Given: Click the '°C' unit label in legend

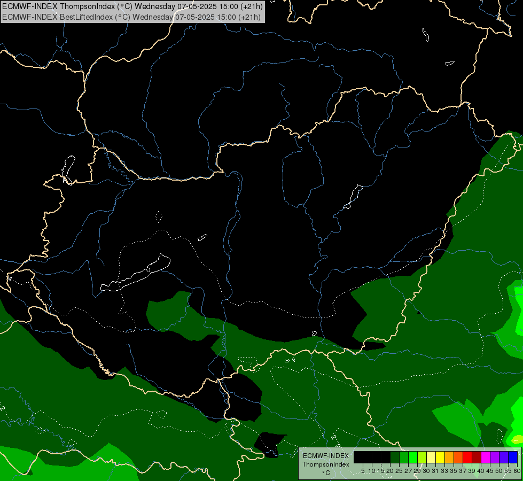Looking at the screenshot, I should 326,473.
